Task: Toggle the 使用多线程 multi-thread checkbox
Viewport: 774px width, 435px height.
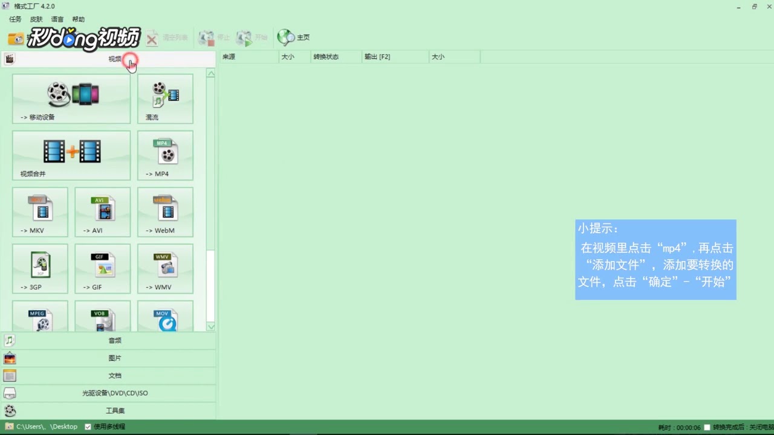Action: (x=88, y=427)
